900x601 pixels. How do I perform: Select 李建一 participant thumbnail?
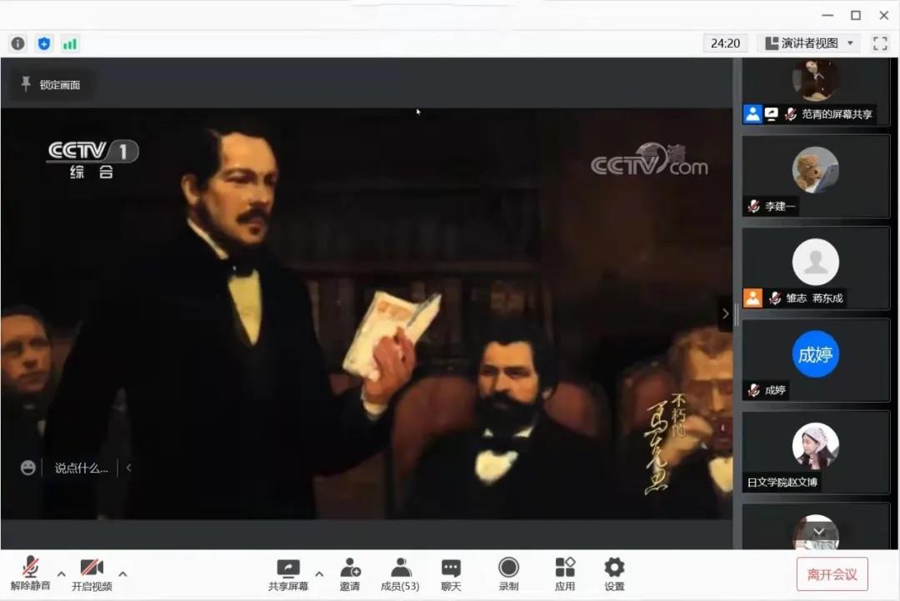[816, 177]
